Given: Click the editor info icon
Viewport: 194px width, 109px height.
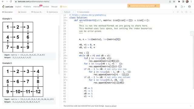Looking at the screenshot, I should (173, 12).
